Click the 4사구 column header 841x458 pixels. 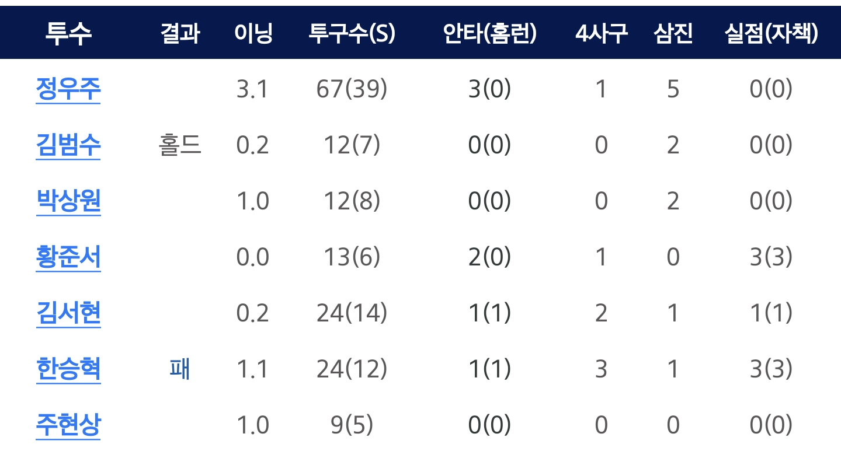[x=601, y=34]
